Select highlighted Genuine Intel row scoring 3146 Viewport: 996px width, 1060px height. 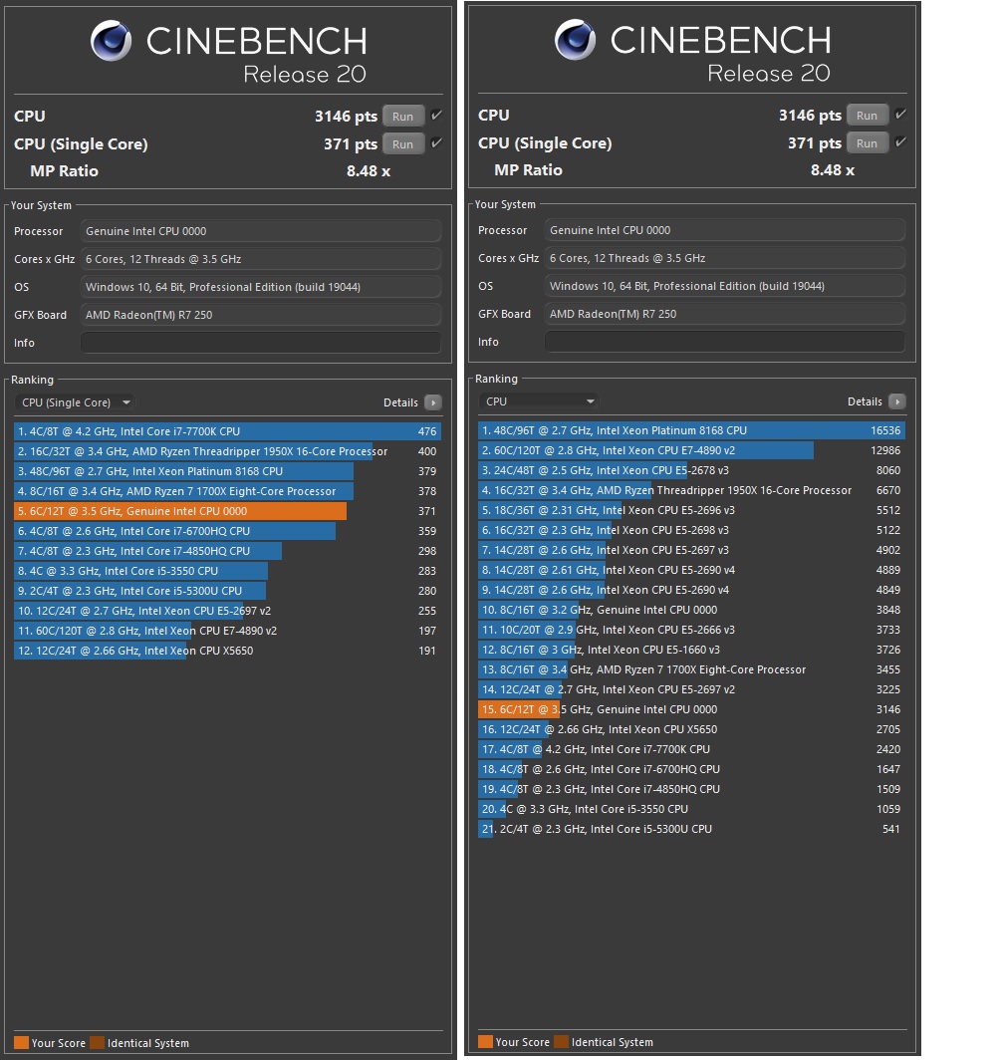point(692,709)
